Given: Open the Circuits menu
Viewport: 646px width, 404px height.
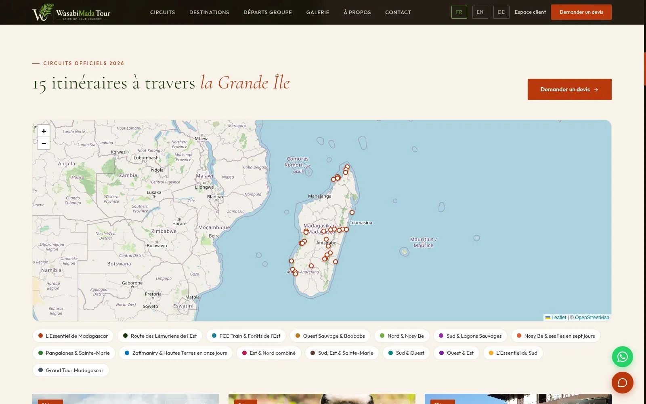Looking at the screenshot, I should 163,12.
